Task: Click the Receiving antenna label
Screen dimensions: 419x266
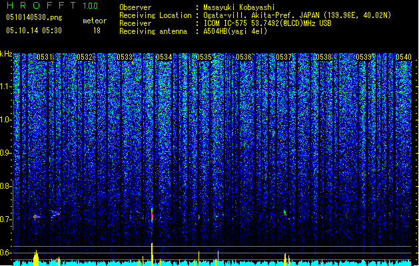Action: tap(153, 31)
